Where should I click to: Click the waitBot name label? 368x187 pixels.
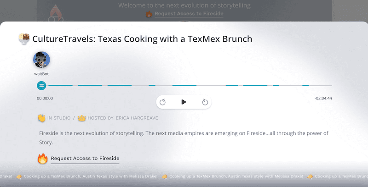[x=41, y=74]
